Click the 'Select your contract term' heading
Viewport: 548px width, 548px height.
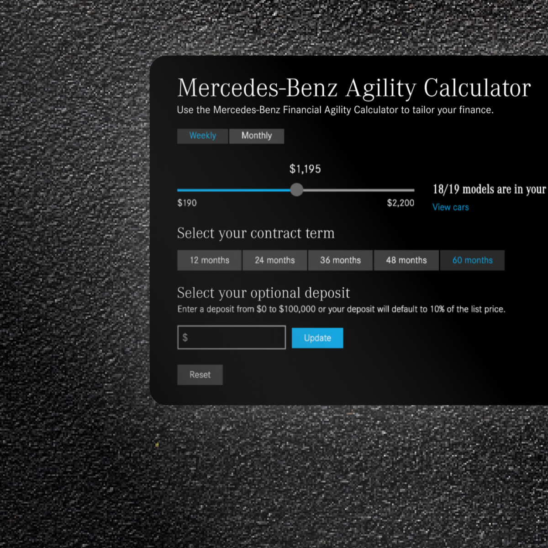[256, 233]
